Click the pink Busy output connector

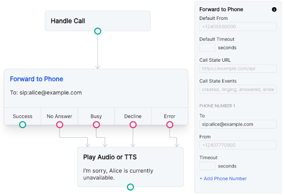coord(96,125)
